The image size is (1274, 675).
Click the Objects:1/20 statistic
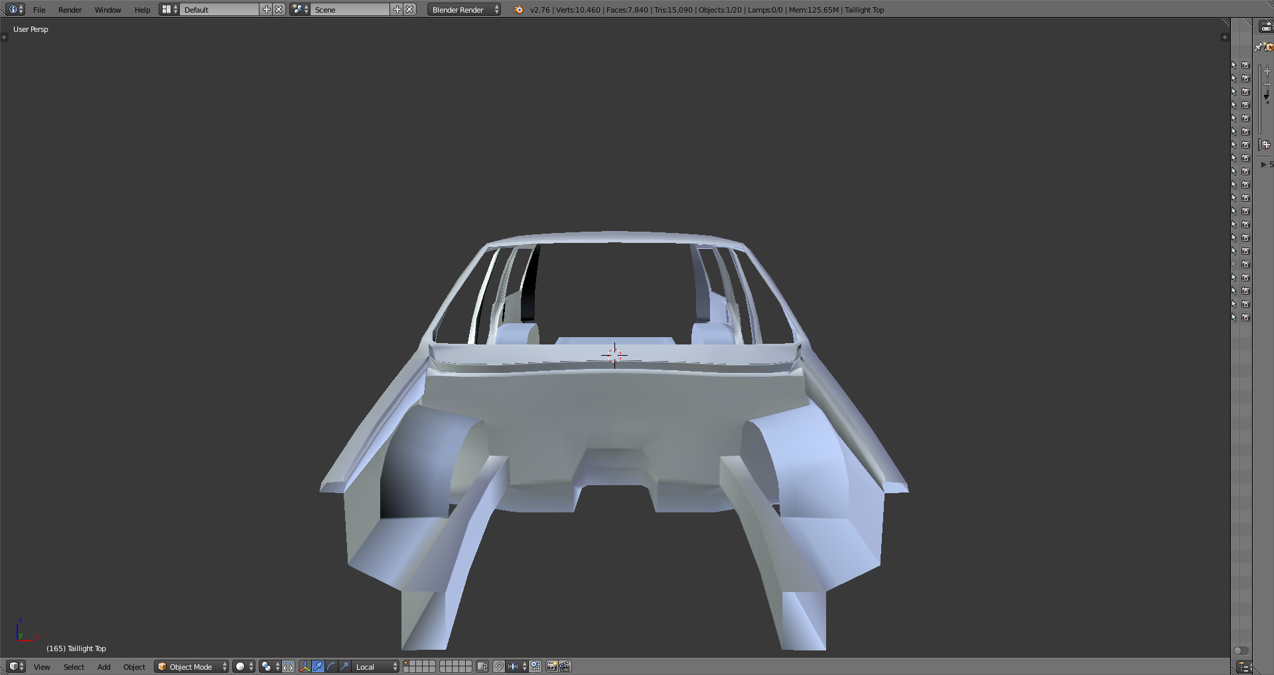720,10
